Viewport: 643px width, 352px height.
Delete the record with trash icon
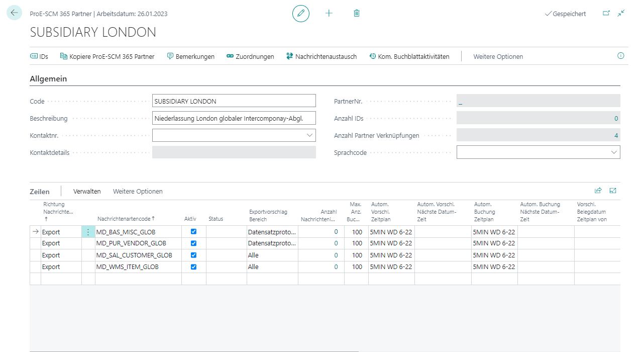(x=357, y=14)
